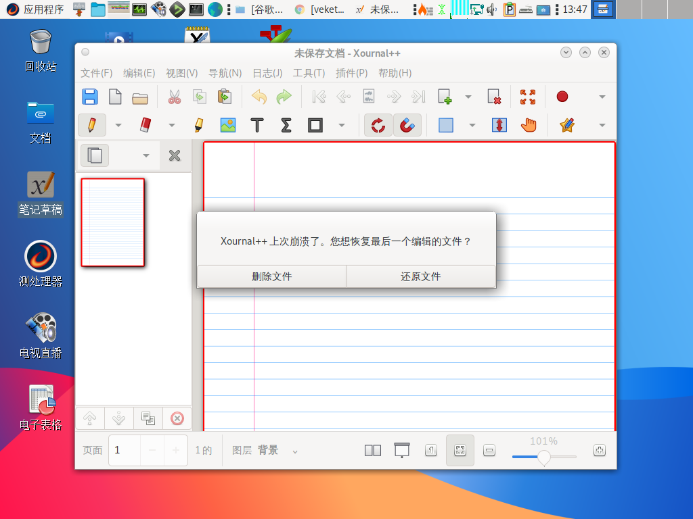Click the Cut scissors icon
The height and width of the screenshot is (519, 693).
pos(175,97)
